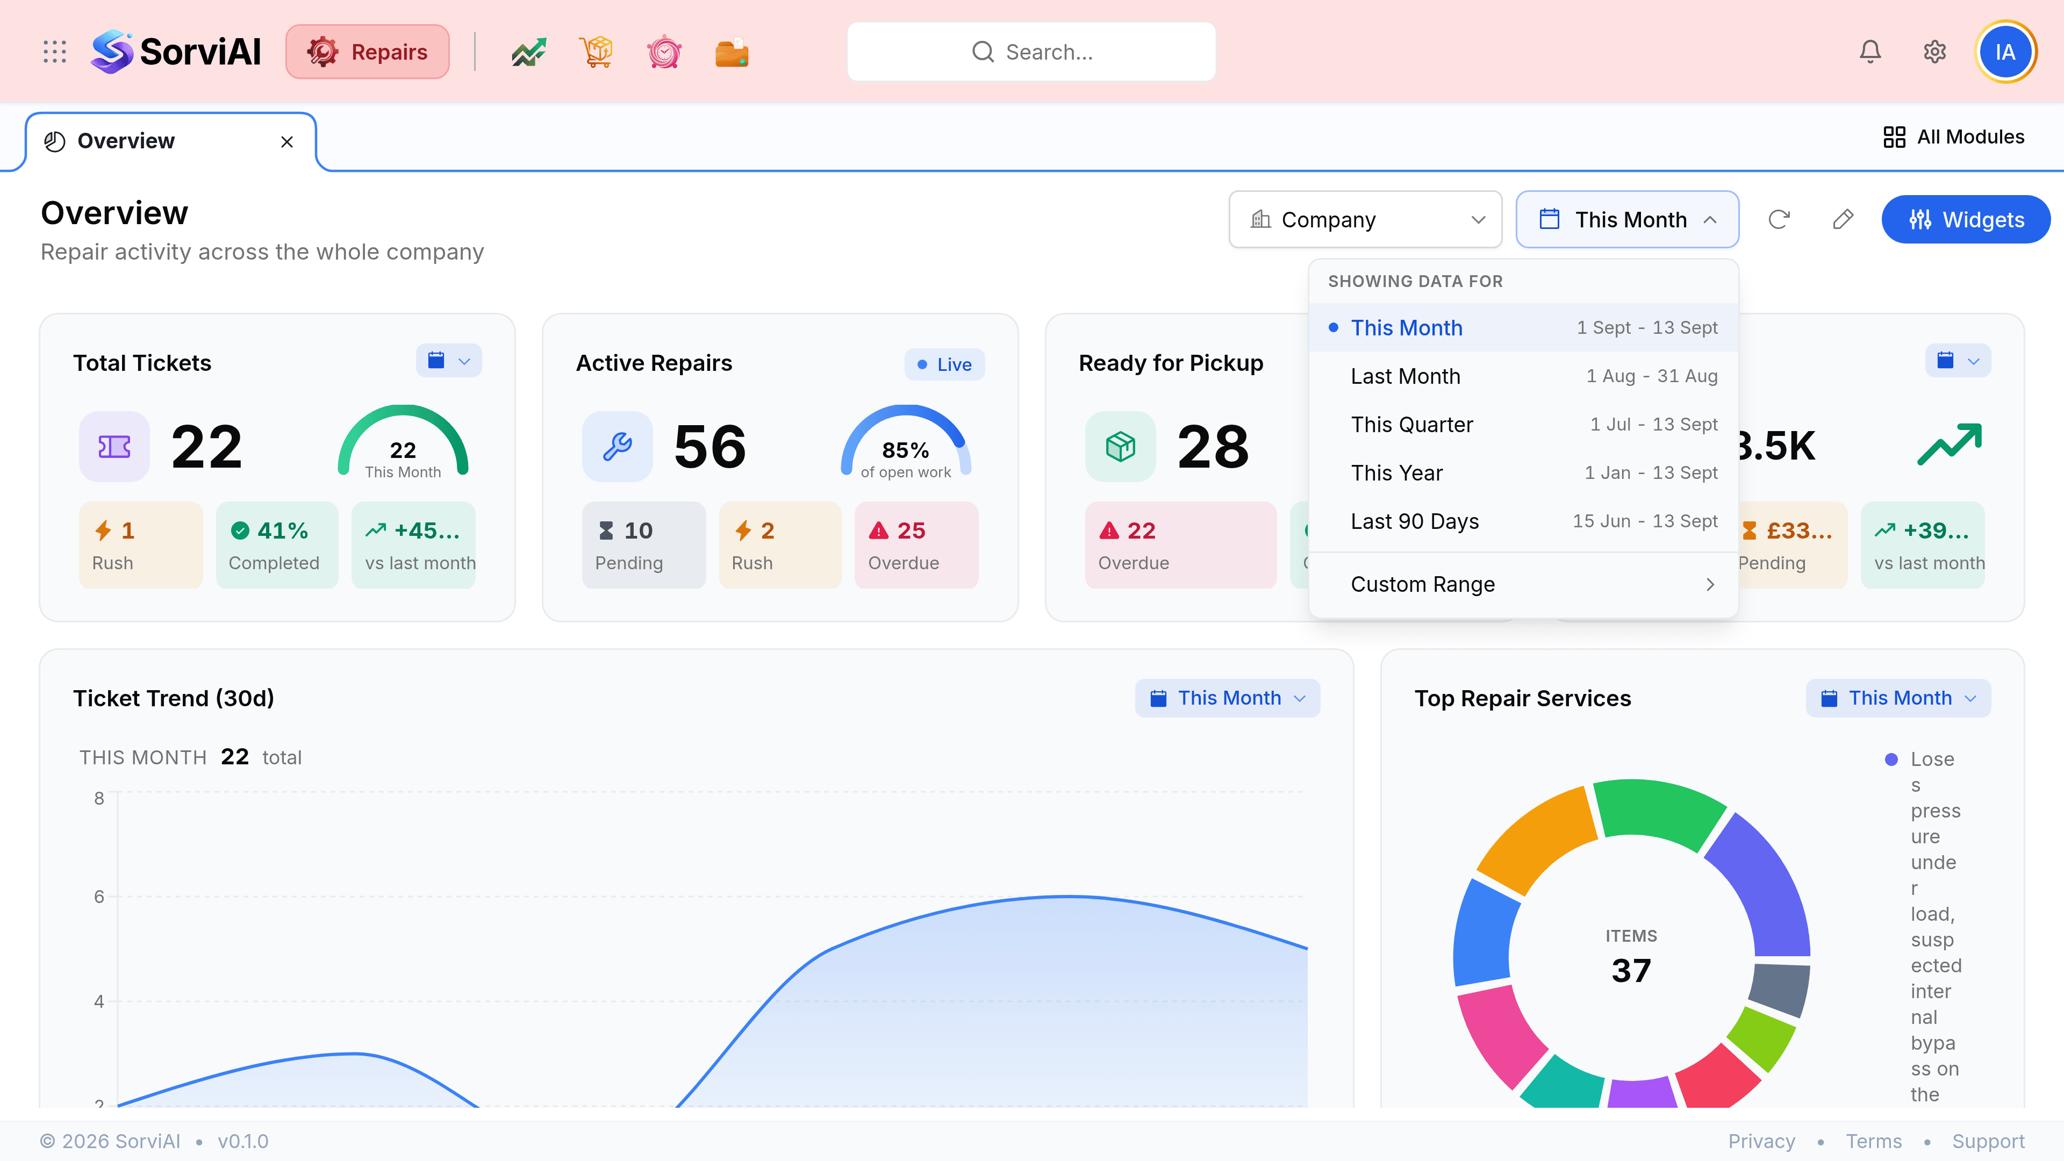Select the Repairs module button
This screenshot has width=2064, height=1161.
(x=368, y=52)
